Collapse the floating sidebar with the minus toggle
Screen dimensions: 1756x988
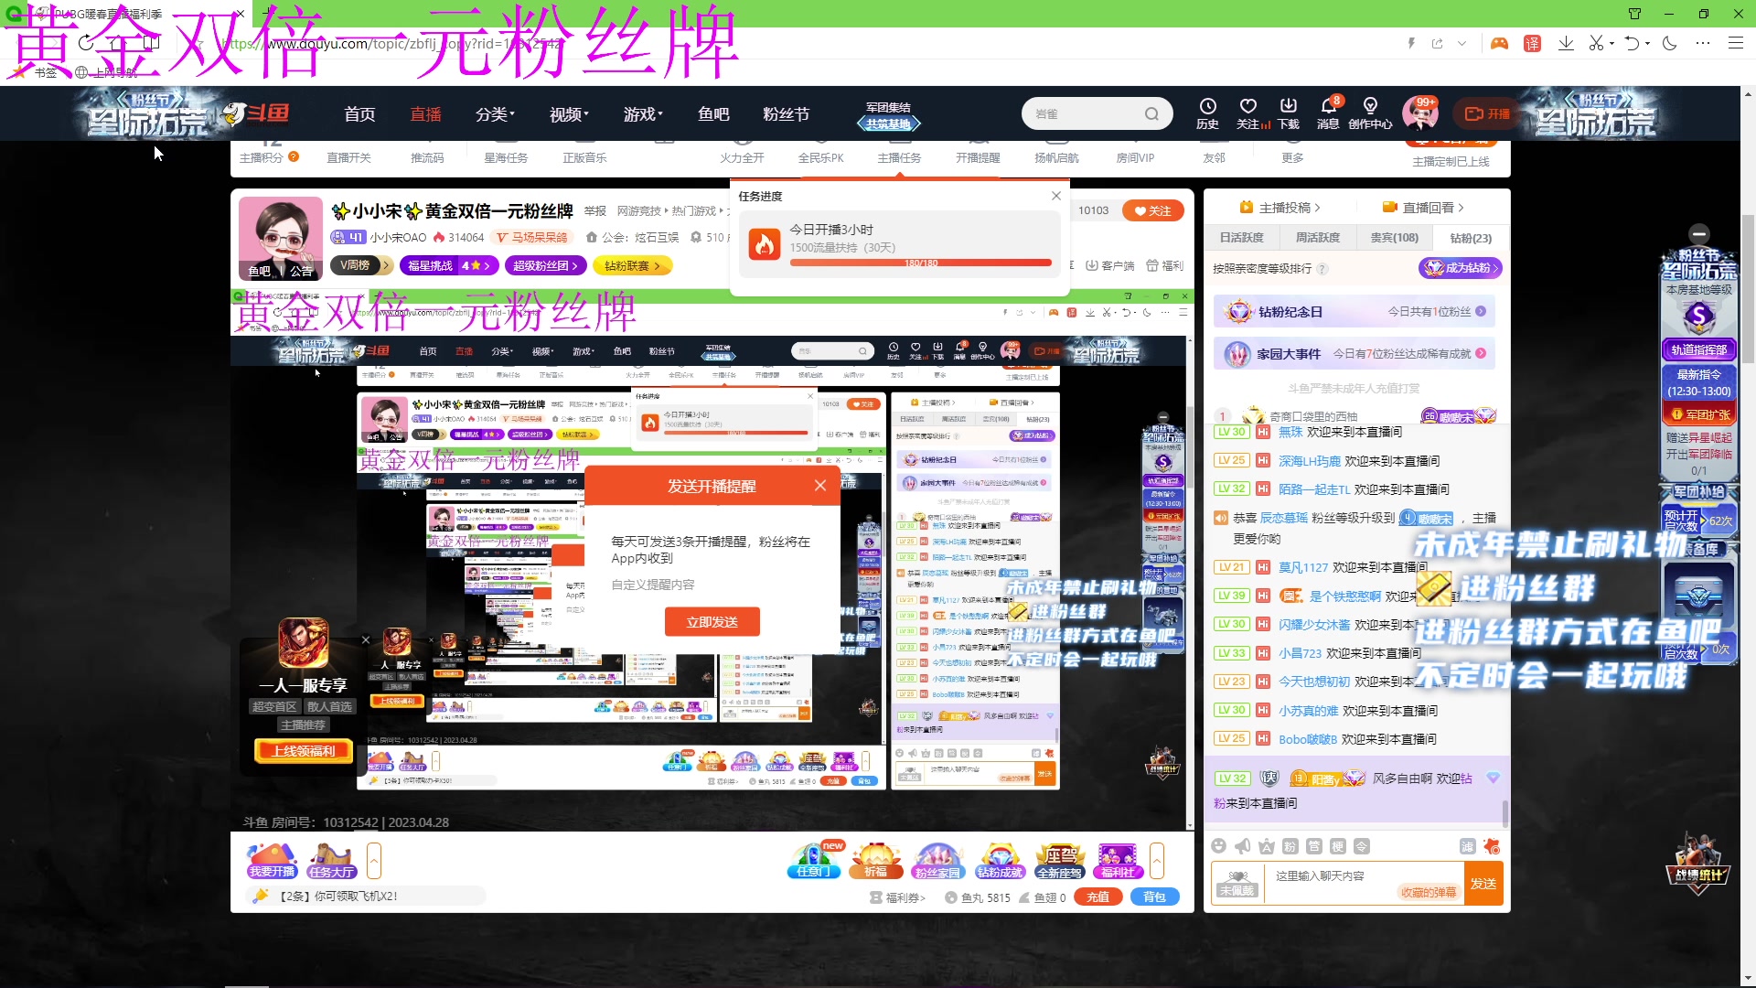tap(1699, 233)
